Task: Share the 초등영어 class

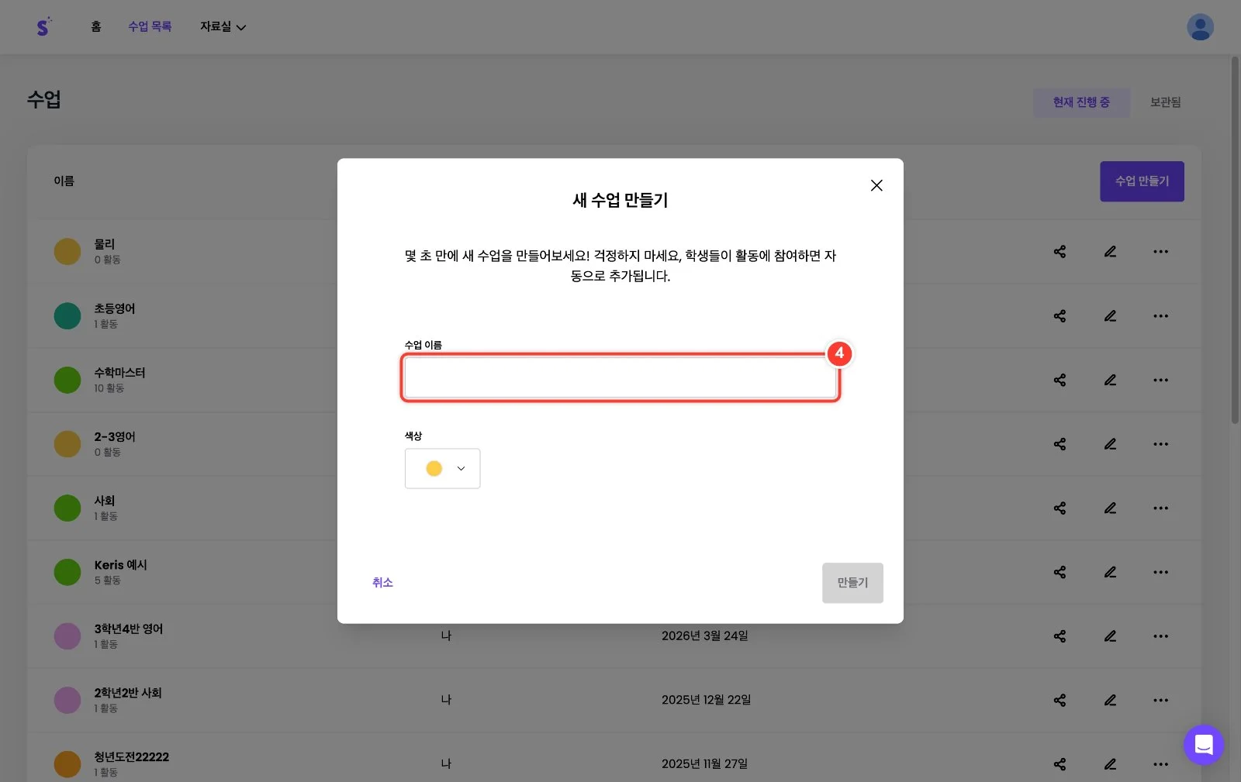Action: coord(1060,316)
